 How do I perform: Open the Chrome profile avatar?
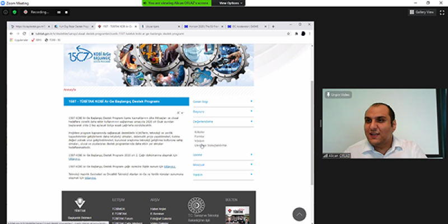click(303, 34)
